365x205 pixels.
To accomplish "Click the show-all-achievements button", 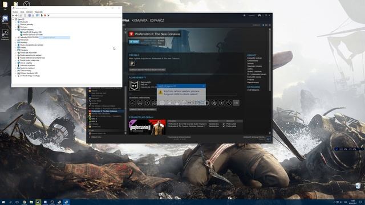I will coord(143,109).
